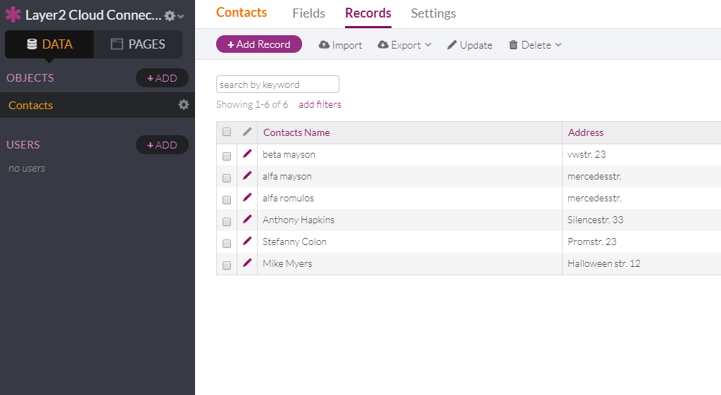The width and height of the screenshot is (721, 395).
Task: Click the Import cloud upload button
Action: pos(340,45)
